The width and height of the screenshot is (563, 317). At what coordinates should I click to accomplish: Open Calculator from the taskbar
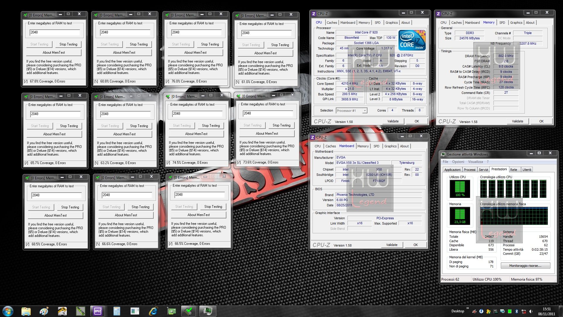(x=117, y=311)
